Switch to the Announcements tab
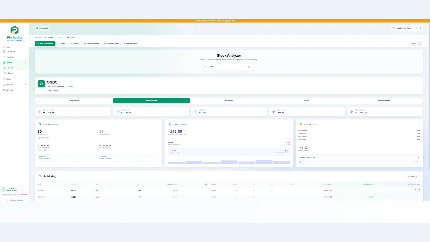 (x=384, y=101)
